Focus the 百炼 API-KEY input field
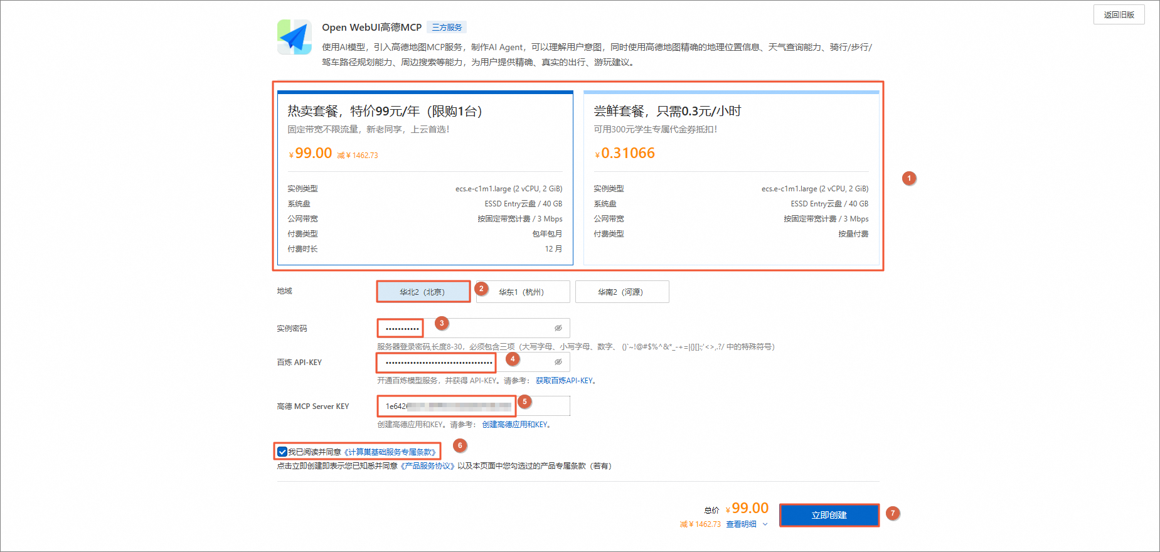This screenshot has height=552, width=1160. pos(473,362)
